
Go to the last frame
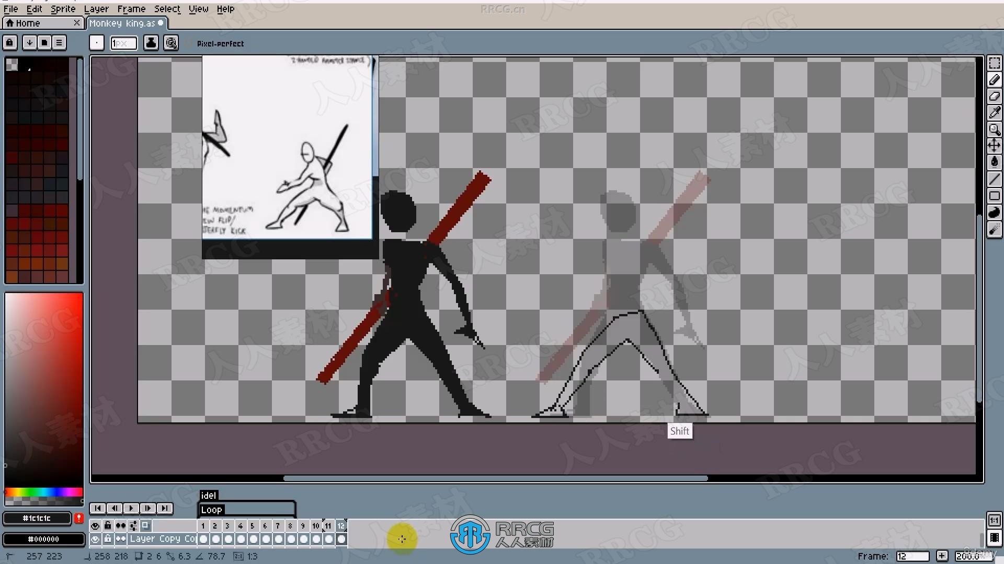165,508
